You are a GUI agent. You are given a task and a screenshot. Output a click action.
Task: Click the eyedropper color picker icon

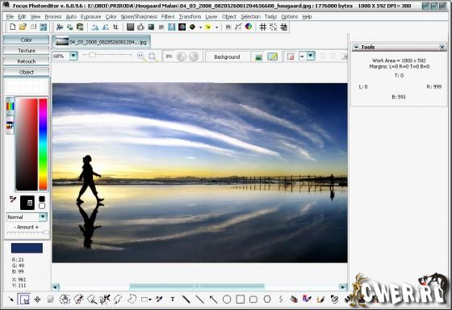pyautogui.click(x=13, y=199)
